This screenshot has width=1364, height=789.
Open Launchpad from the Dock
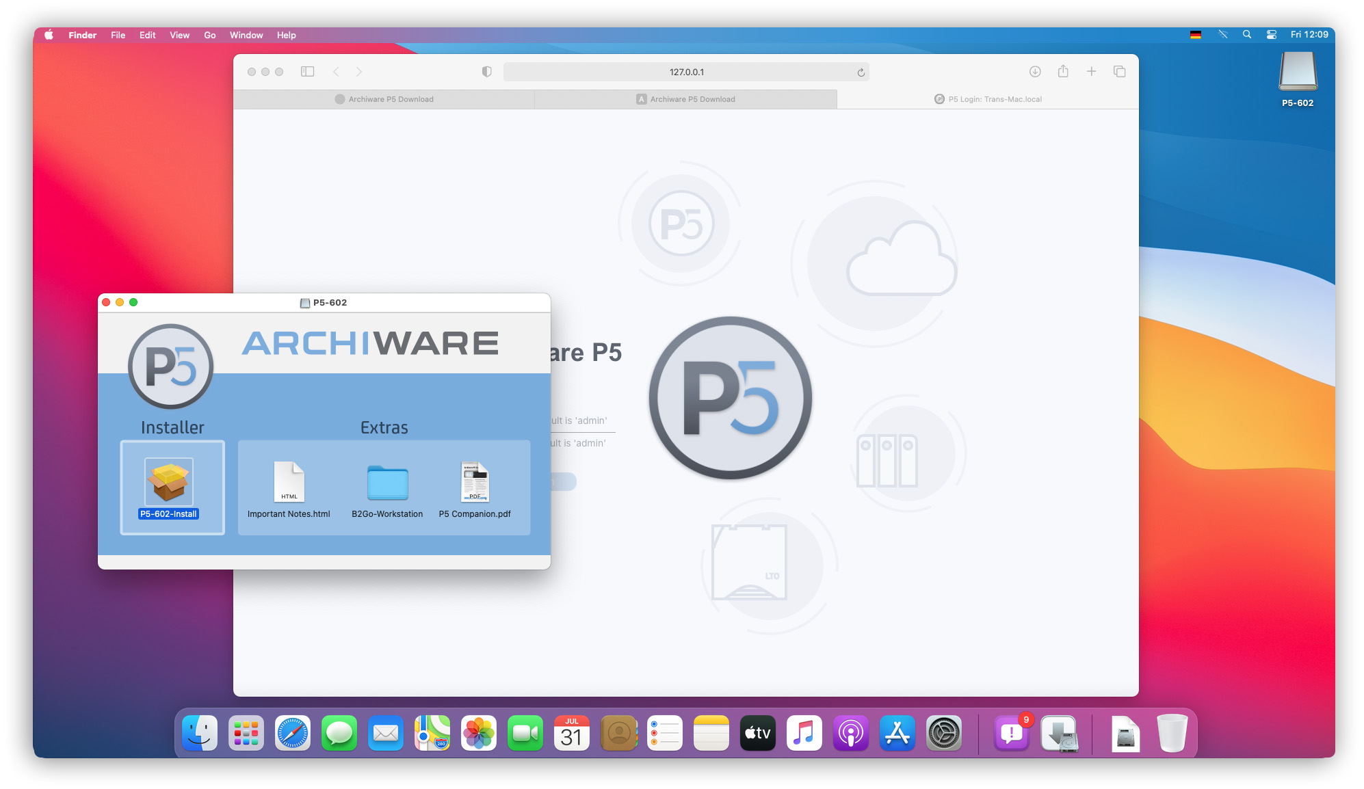pyautogui.click(x=246, y=734)
